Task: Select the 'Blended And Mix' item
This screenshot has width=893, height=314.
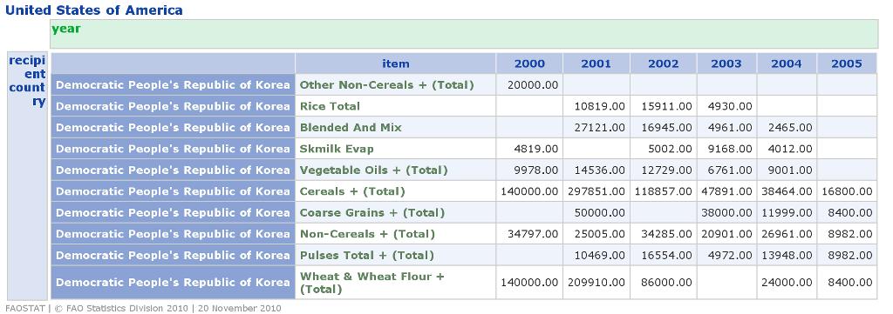Action: [351, 127]
